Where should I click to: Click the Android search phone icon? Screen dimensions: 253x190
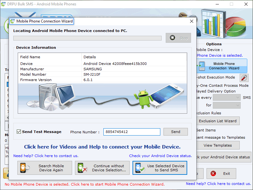coord(25,168)
